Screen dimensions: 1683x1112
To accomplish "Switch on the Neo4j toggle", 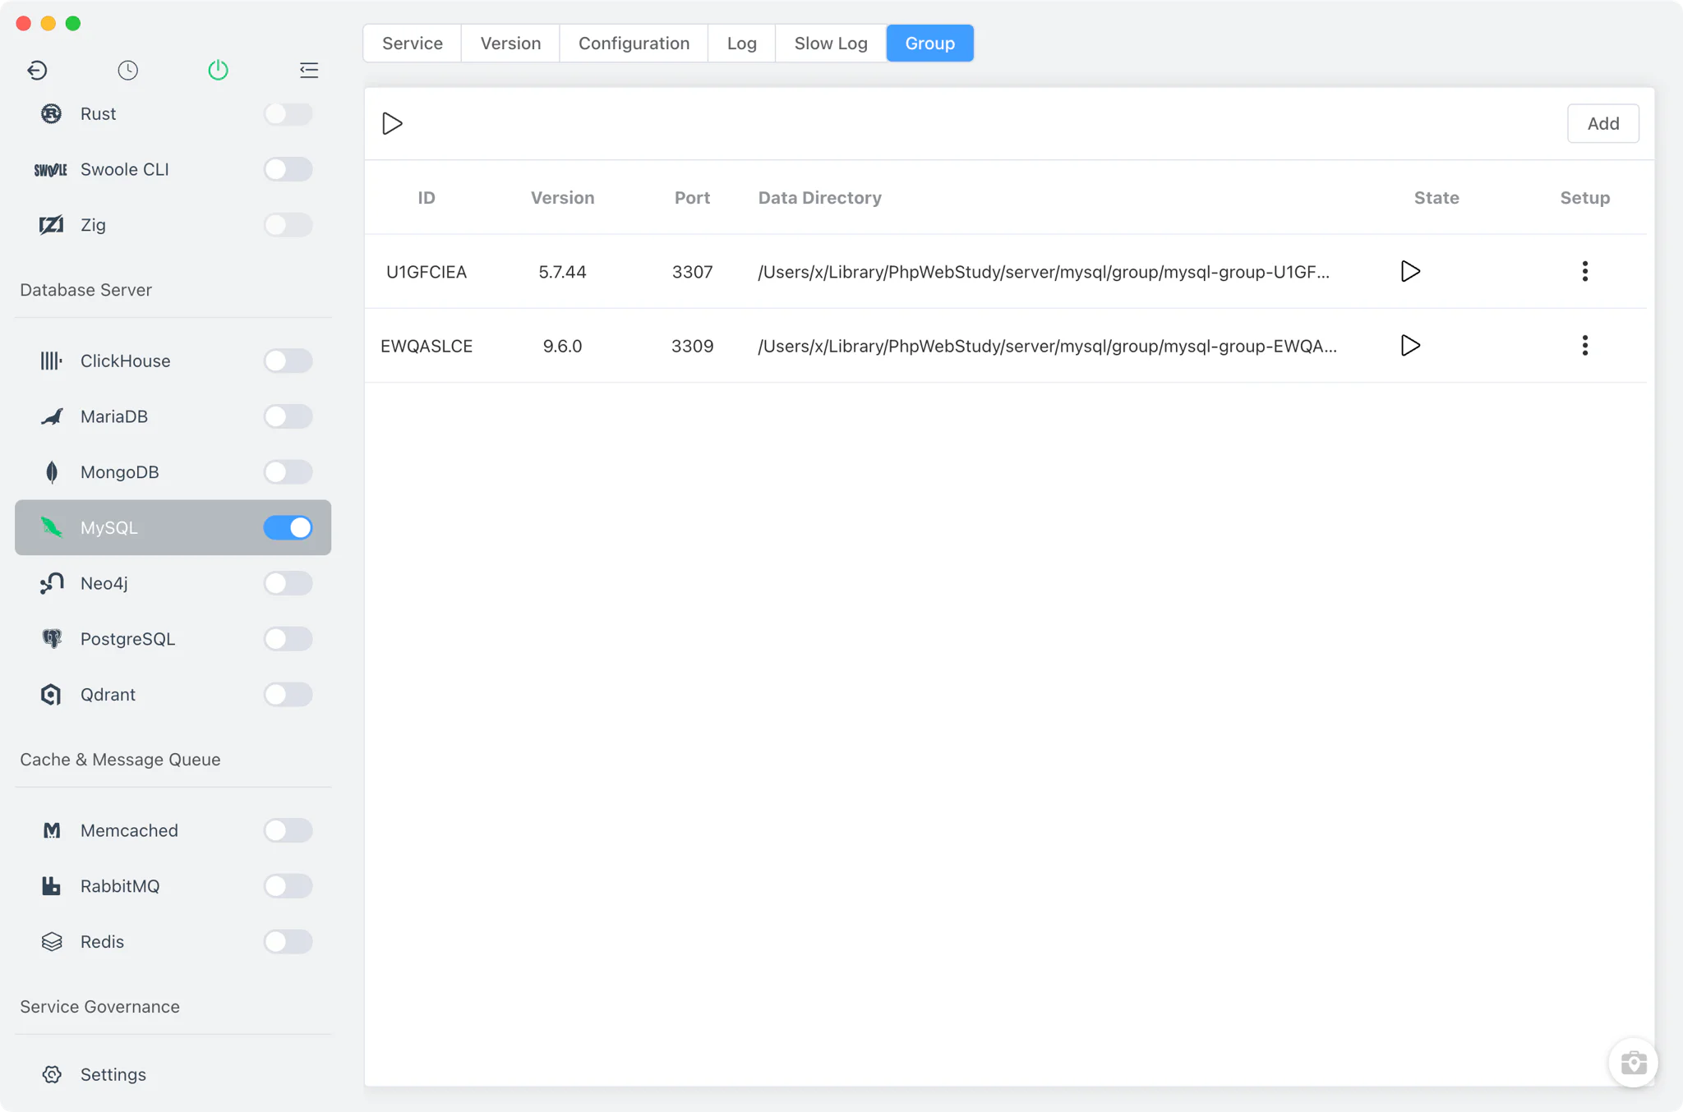I will tap(288, 583).
